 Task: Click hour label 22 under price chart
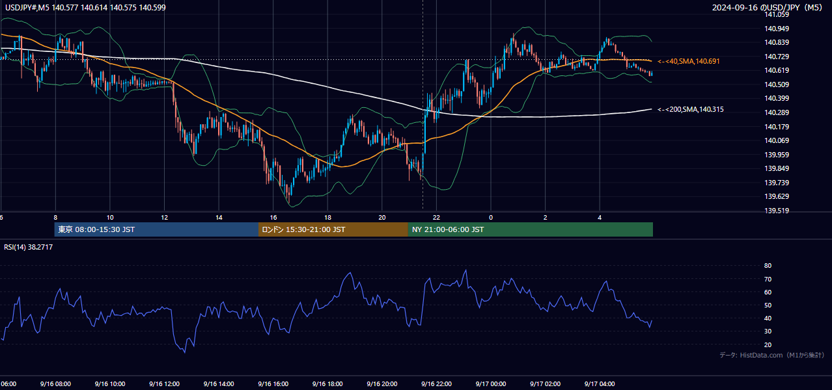tap(436, 217)
